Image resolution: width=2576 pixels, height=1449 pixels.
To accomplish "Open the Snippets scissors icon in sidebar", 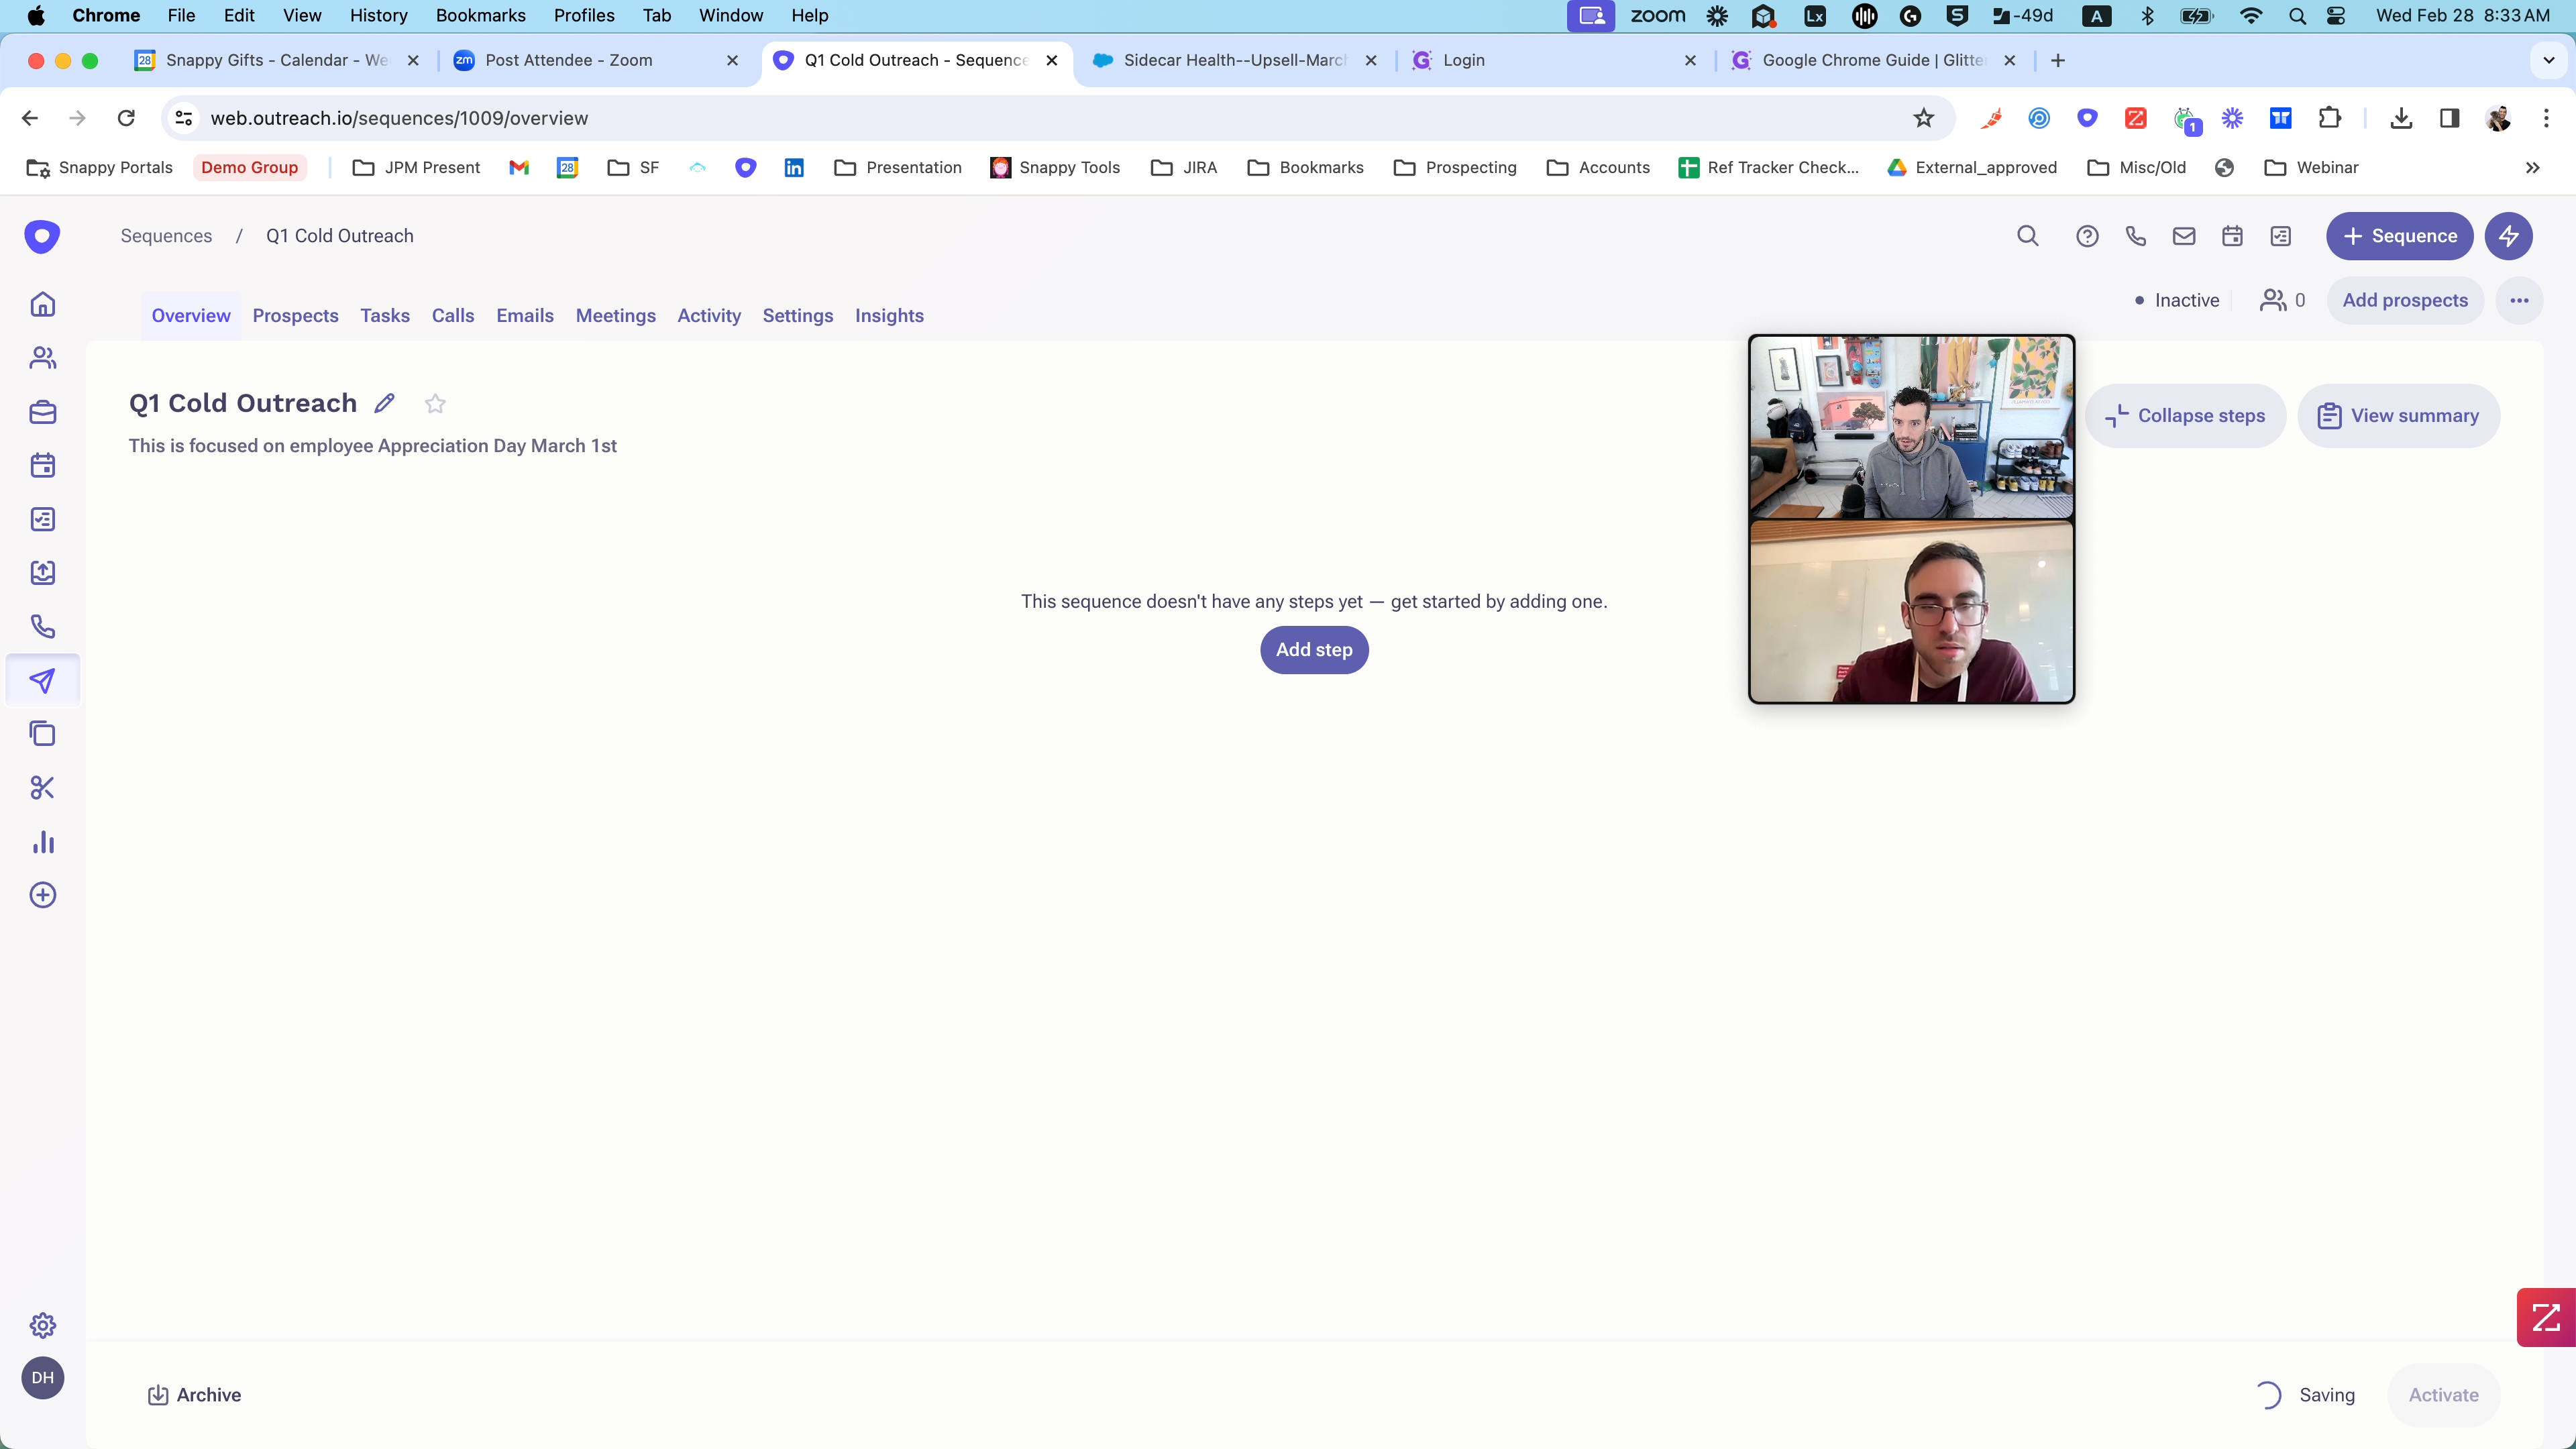I will click(42, 788).
